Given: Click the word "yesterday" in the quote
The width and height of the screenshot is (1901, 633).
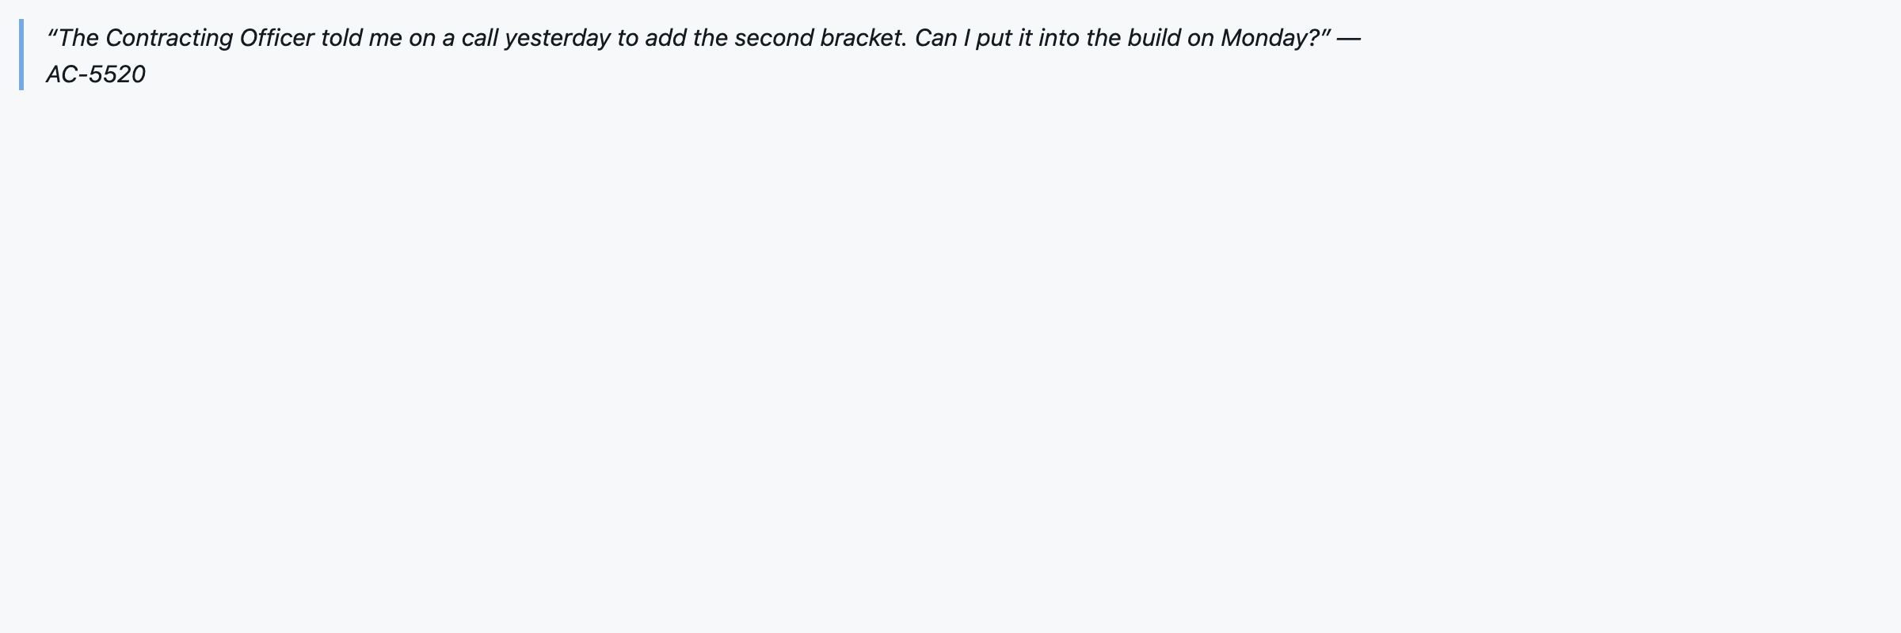Looking at the screenshot, I should (x=557, y=38).
